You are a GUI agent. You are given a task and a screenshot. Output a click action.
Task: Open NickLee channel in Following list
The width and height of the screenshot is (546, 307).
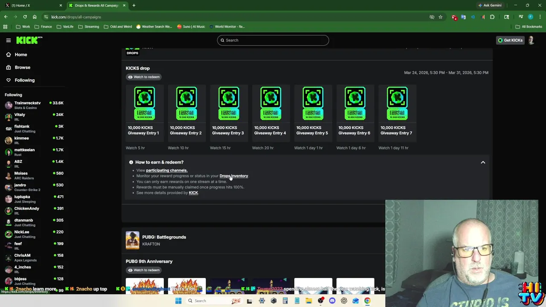(x=34, y=234)
